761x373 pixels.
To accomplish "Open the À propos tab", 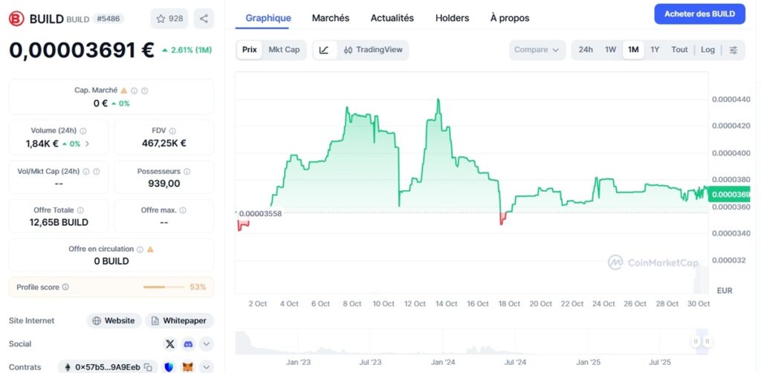I will point(510,19).
